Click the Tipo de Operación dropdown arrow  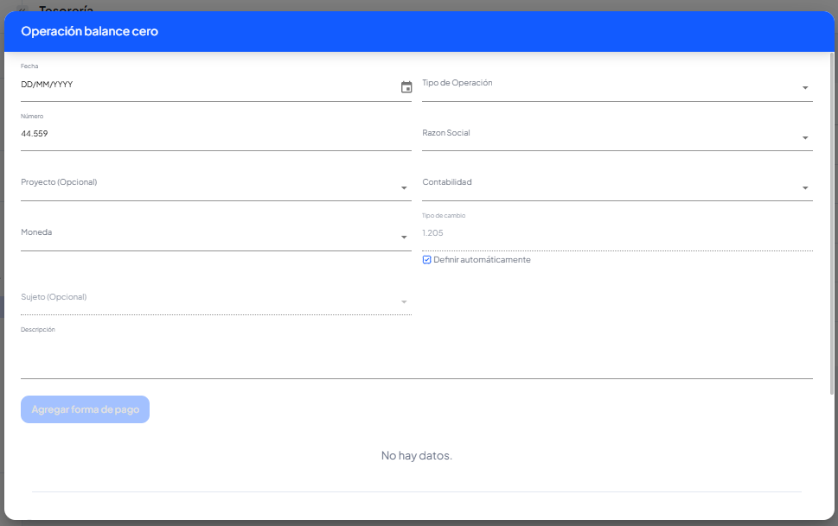[x=805, y=88]
